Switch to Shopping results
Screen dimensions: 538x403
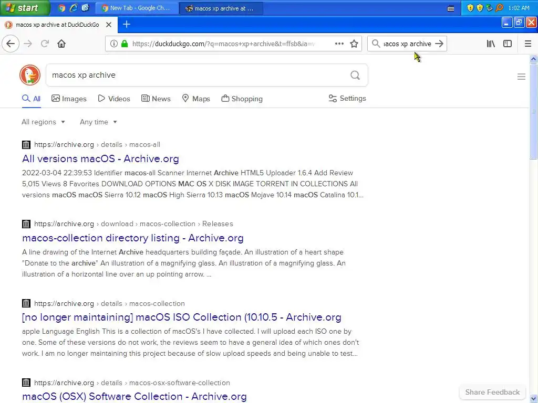(242, 99)
